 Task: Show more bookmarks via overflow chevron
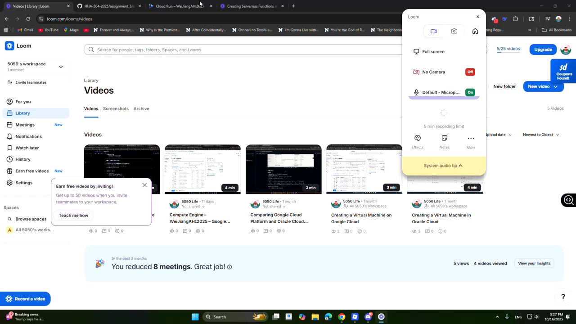(x=530, y=30)
